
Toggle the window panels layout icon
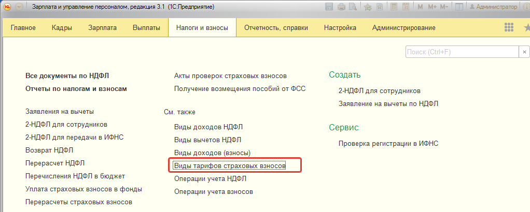point(459,6)
